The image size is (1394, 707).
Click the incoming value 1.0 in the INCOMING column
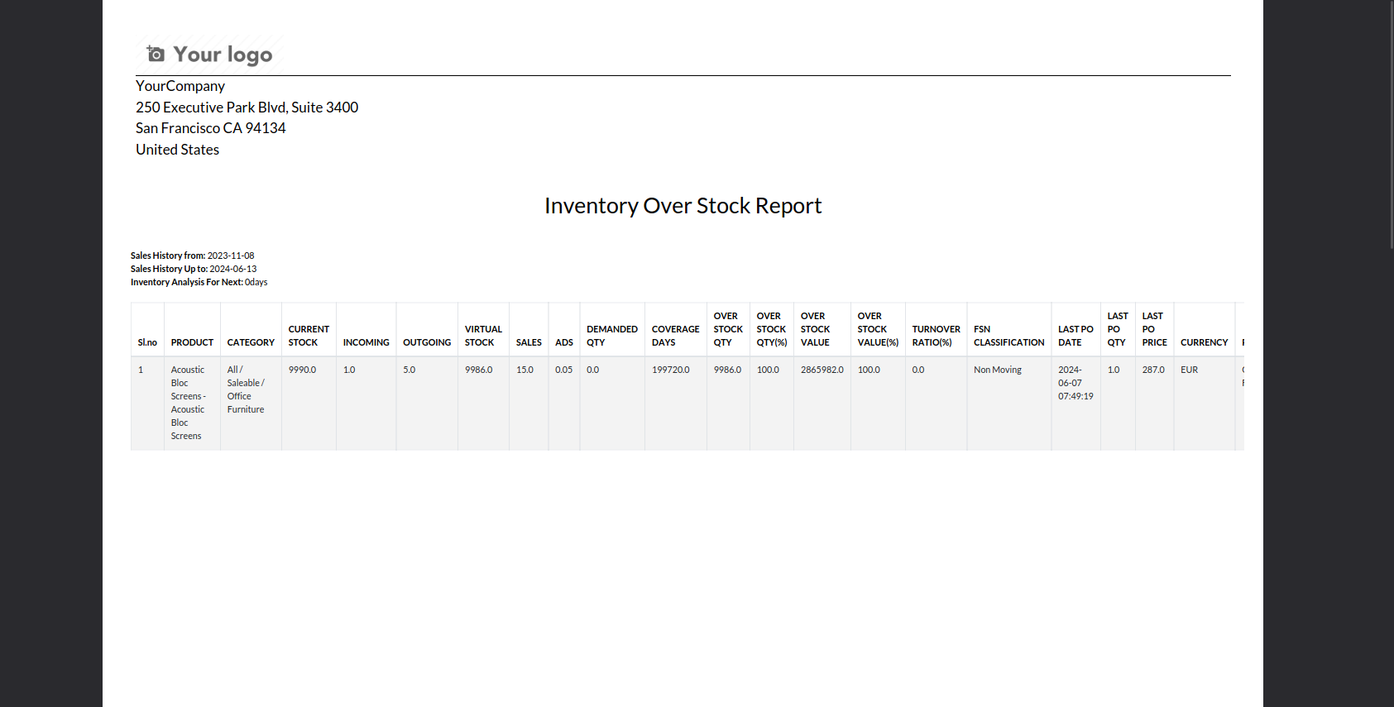click(349, 370)
